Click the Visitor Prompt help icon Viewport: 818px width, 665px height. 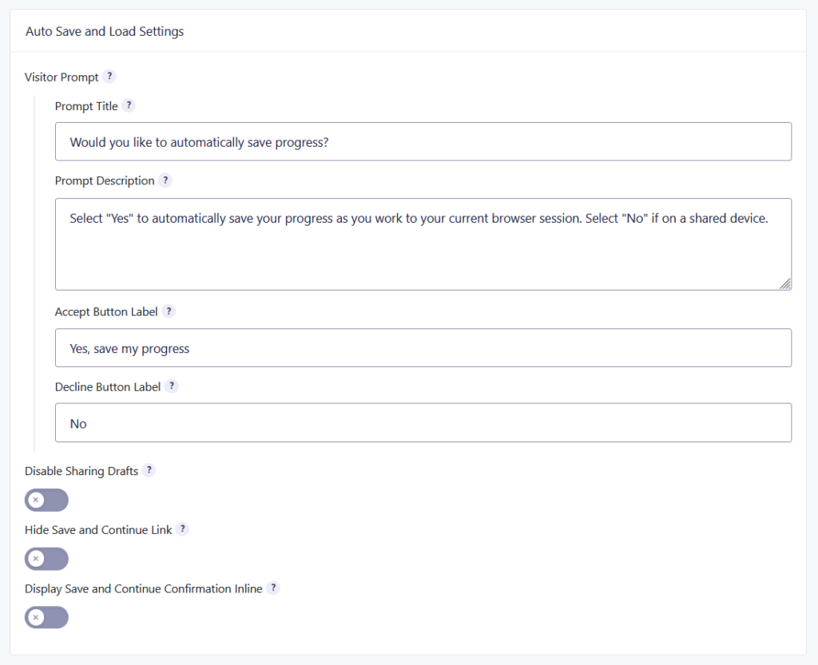[x=109, y=76]
